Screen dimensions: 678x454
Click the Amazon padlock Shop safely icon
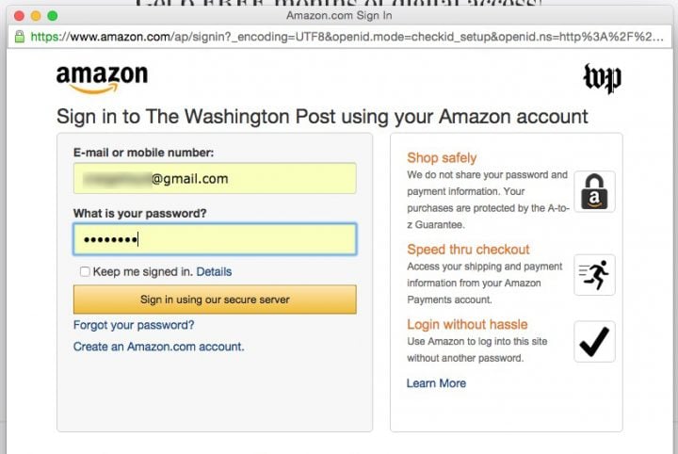coord(594,191)
